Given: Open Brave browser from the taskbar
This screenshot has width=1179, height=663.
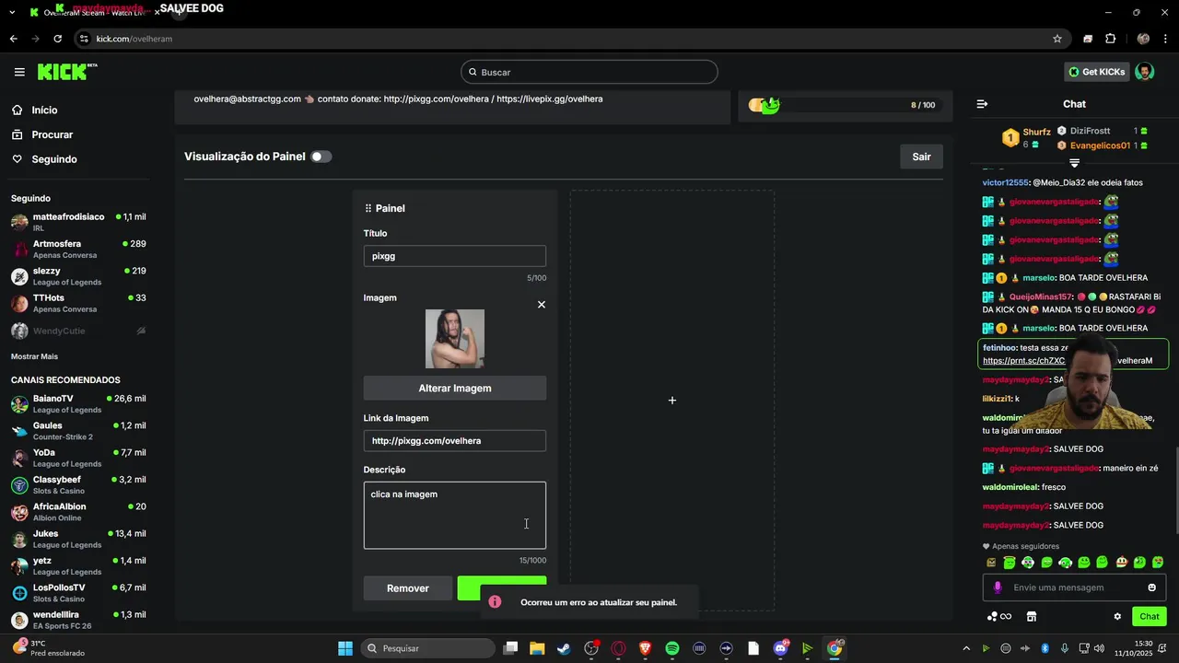Looking at the screenshot, I should coord(645,648).
